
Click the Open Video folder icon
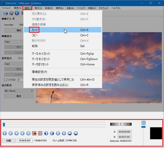pos(5,13)
